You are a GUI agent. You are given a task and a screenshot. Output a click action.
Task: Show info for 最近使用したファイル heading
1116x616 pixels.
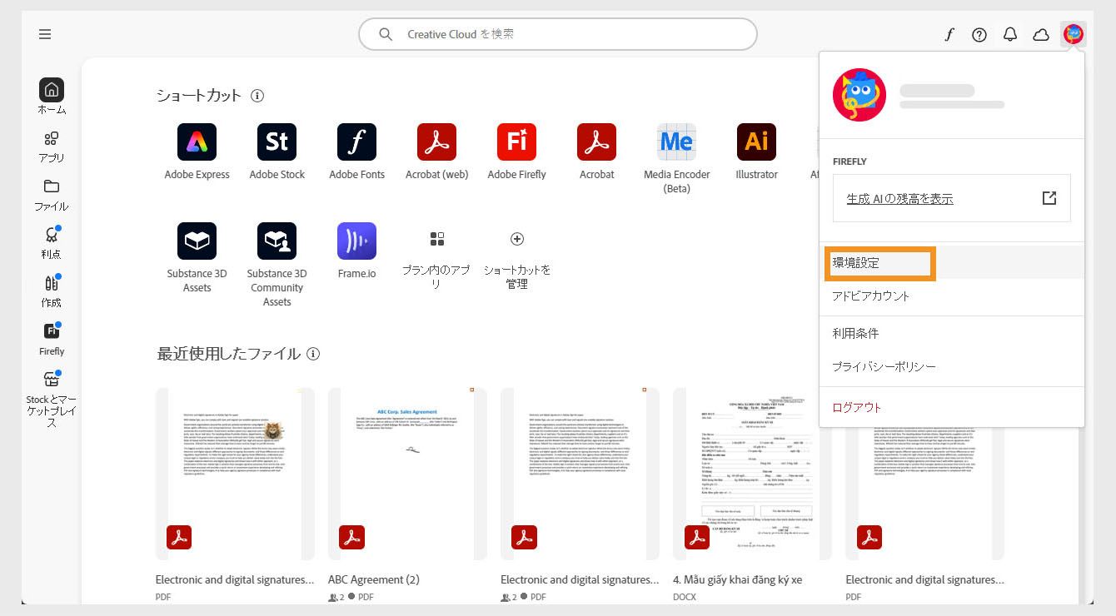coord(313,354)
